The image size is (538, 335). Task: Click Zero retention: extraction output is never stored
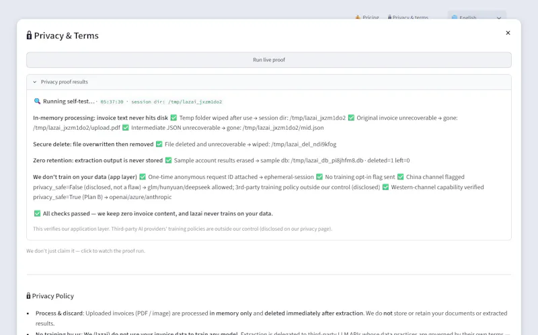(98, 160)
